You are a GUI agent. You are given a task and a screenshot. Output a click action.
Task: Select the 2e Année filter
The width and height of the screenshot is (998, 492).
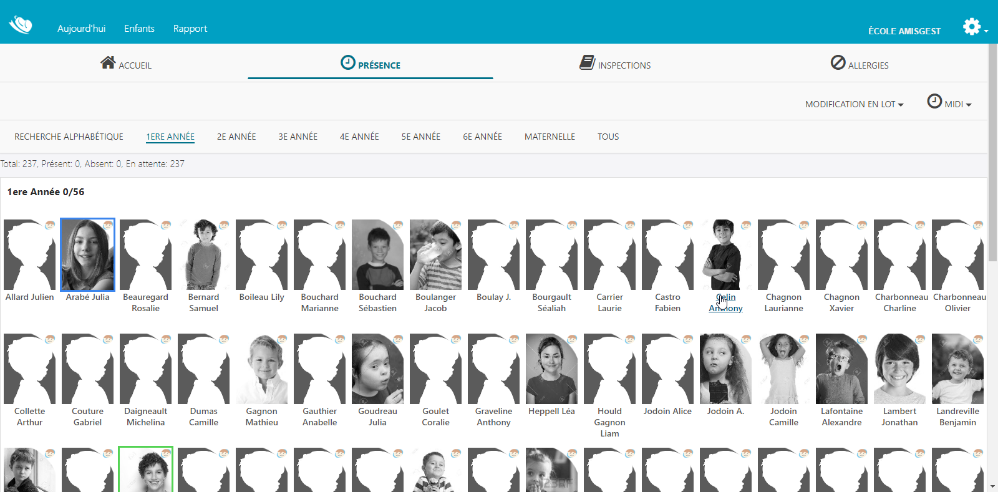coord(236,137)
